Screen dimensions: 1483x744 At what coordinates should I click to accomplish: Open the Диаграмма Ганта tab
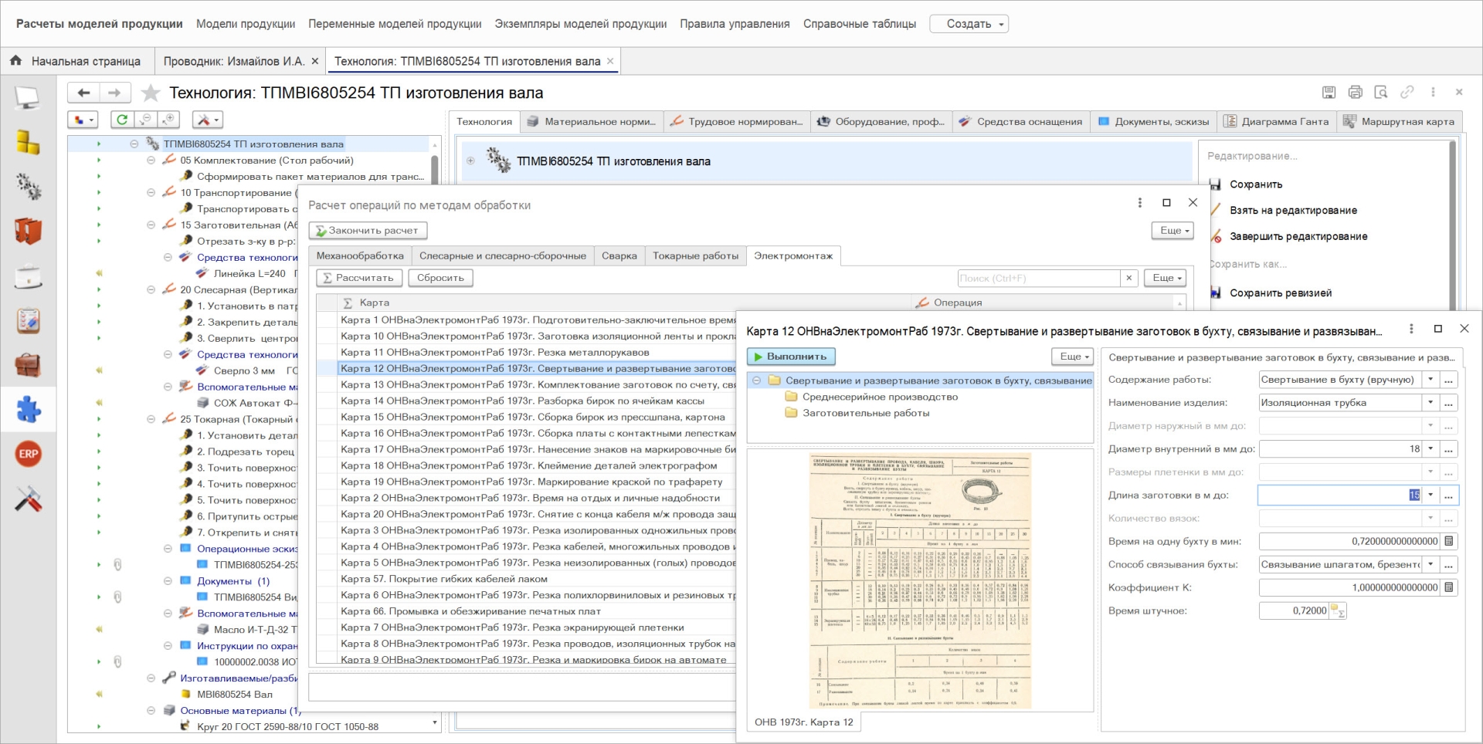pos(1278,122)
